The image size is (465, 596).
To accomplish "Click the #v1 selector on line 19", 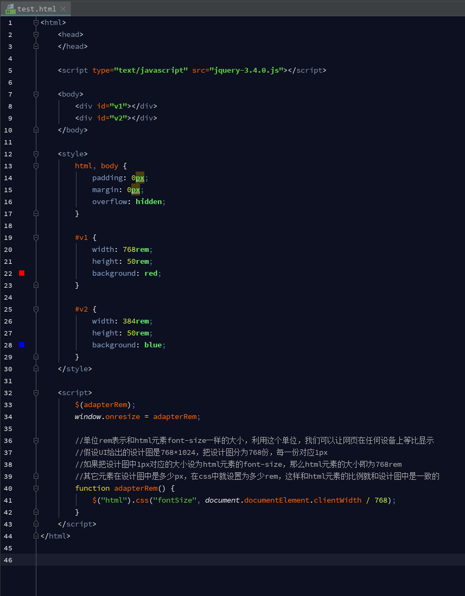I will (81, 238).
